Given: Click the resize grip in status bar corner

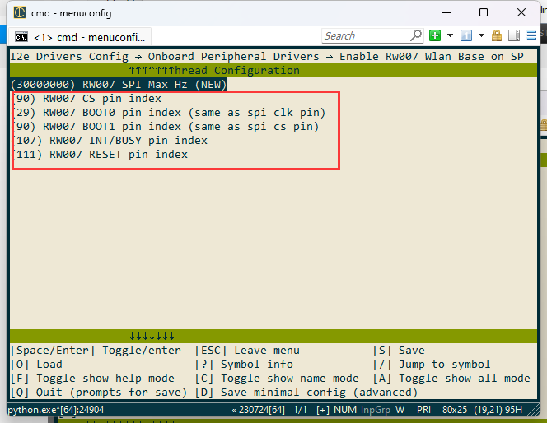Looking at the screenshot, I should pyautogui.click(x=533, y=411).
